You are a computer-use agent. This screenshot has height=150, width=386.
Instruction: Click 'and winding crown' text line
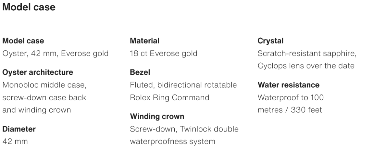tap(36, 110)
